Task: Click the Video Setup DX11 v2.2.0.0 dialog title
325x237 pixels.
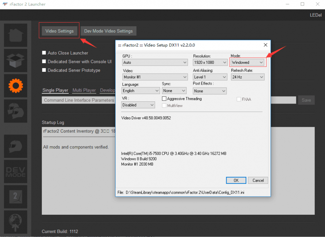Action: tap(157, 45)
